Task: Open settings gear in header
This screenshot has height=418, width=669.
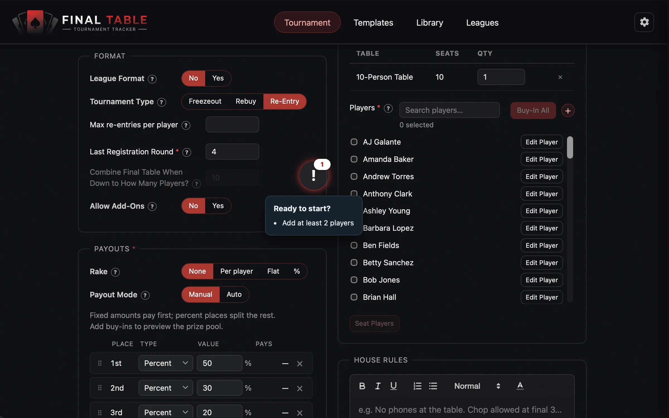Action: point(644,22)
